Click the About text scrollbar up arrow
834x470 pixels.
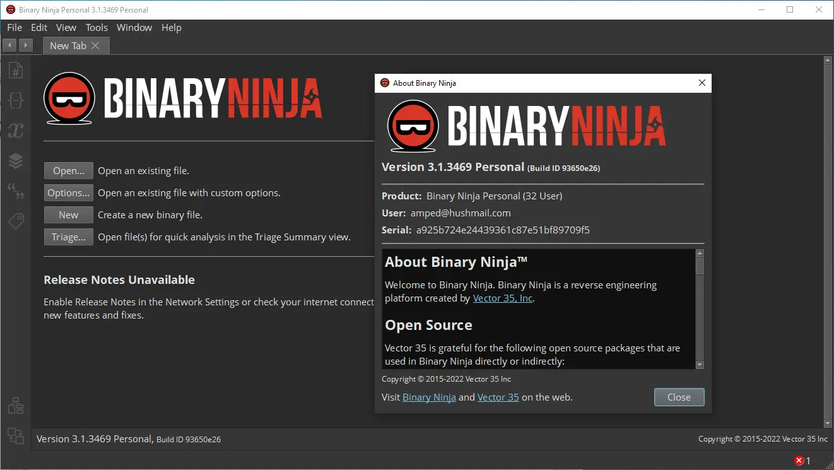click(700, 253)
